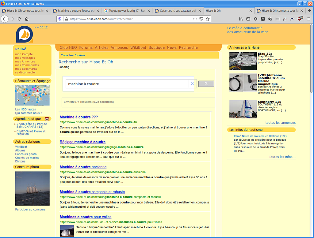Bookmark this page with the star

tap(208, 19)
